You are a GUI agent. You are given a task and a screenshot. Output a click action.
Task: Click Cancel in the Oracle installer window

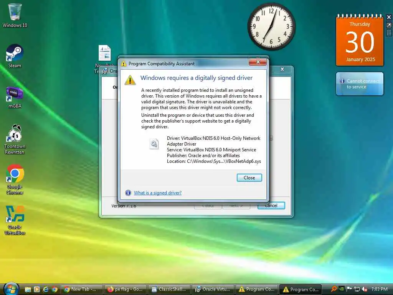(271, 206)
